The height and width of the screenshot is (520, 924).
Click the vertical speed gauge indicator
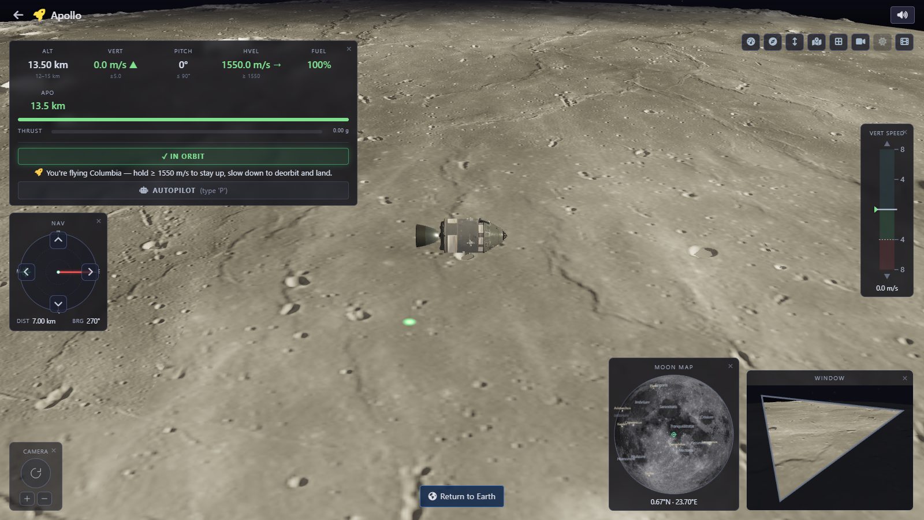(x=887, y=209)
